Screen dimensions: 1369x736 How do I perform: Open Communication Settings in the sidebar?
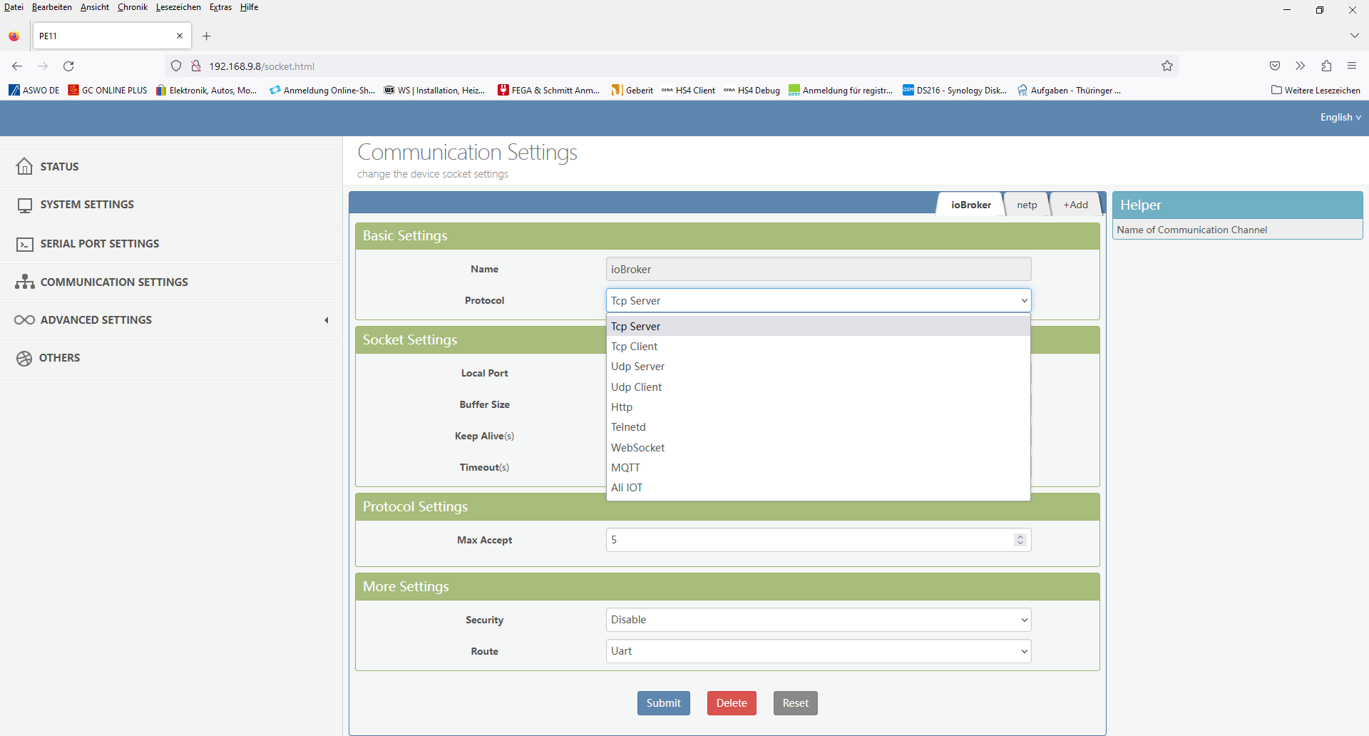click(171, 282)
